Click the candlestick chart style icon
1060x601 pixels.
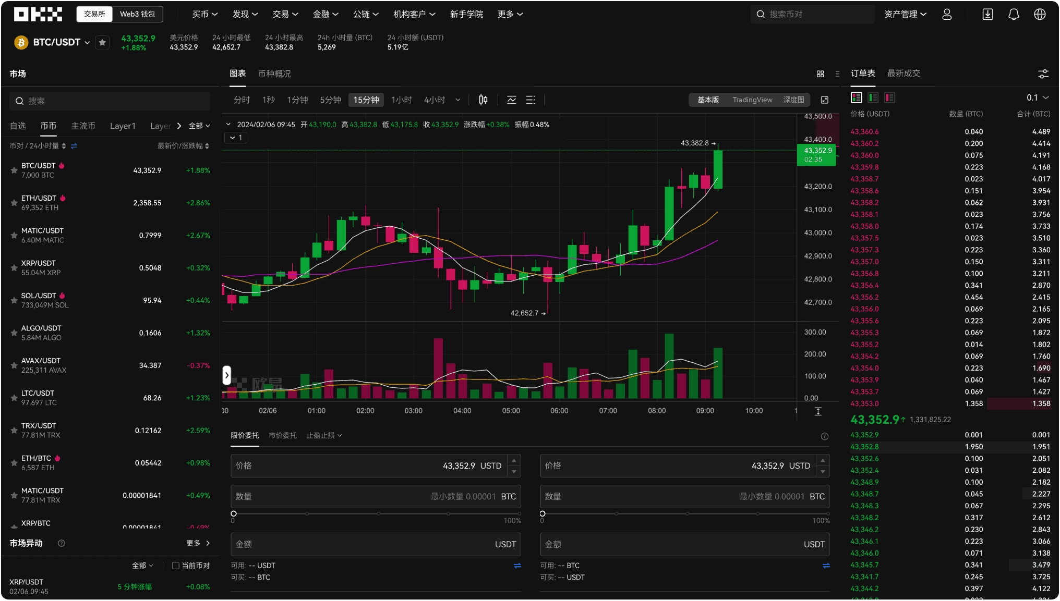tap(483, 100)
